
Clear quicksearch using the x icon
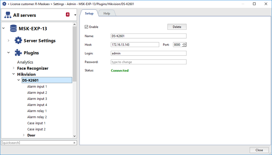click(75, 143)
